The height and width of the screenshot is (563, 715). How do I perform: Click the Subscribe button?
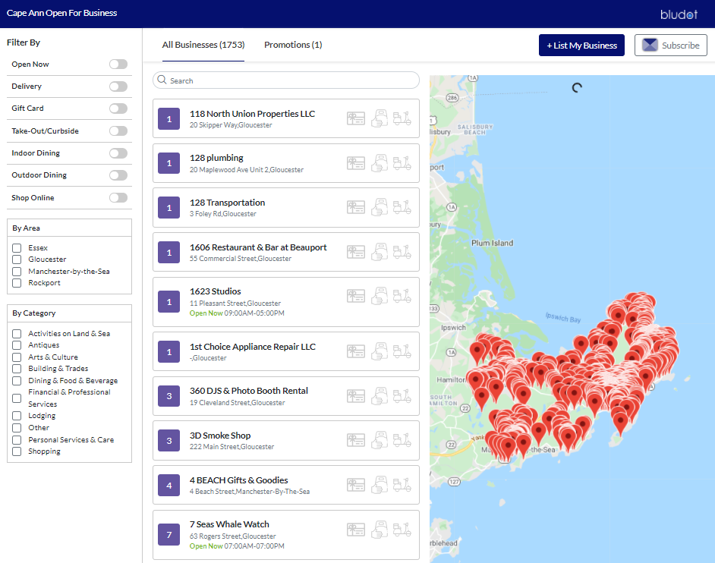click(671, 46)
